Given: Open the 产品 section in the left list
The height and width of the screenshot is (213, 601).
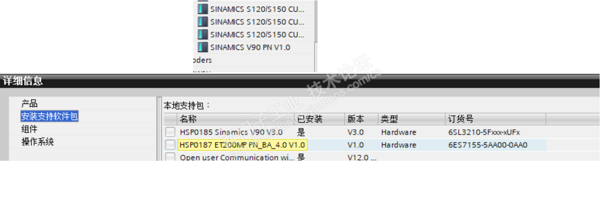Looking at the screenshot, I should (30, 104).
